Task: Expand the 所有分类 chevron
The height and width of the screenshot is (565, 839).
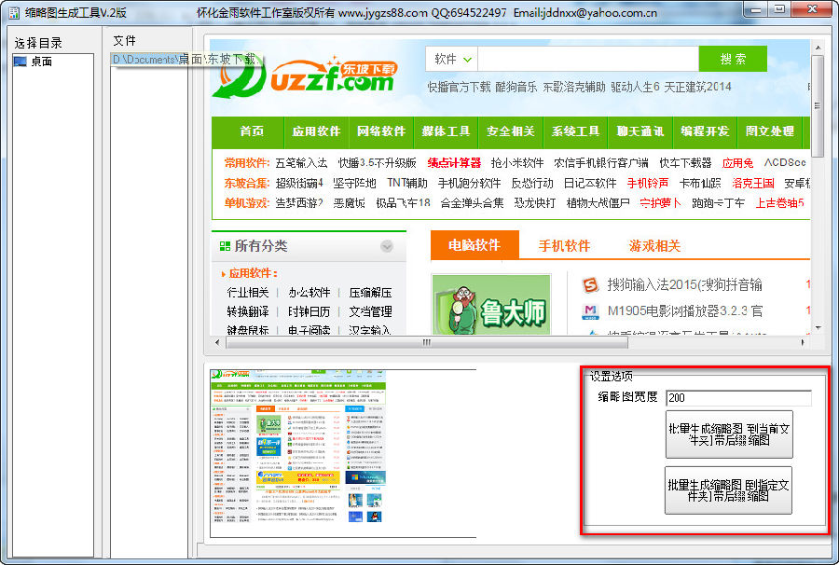Action: click(x=387, y=246)
